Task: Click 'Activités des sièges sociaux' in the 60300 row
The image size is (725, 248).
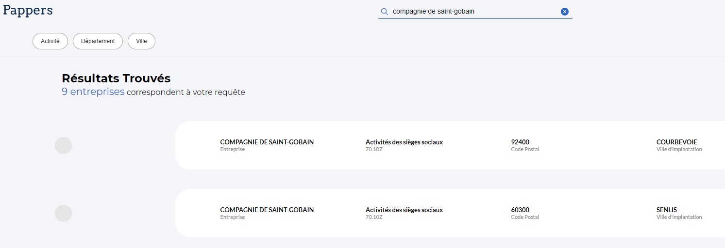Action: [404, 210]
